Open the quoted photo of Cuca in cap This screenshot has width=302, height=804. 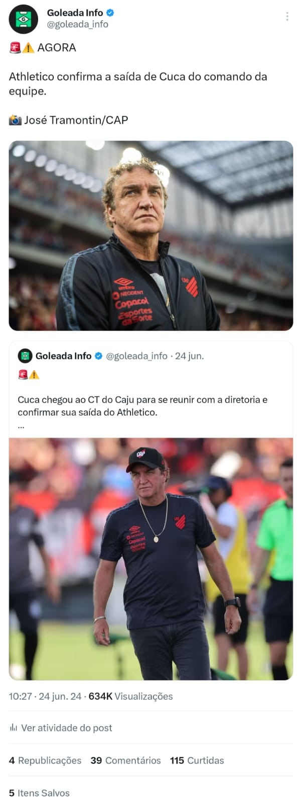coord(151,559)
